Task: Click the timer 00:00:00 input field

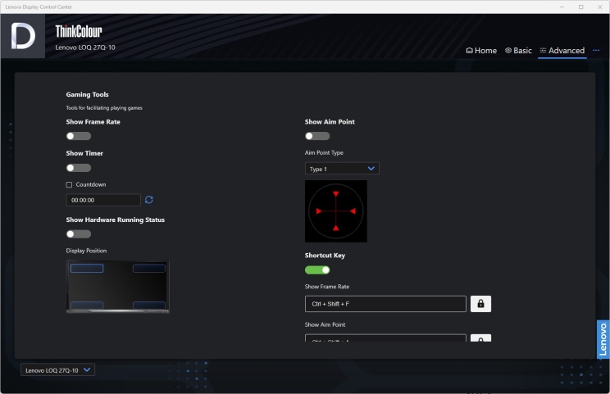Action: pyautogui.click(x=103, y=200)
